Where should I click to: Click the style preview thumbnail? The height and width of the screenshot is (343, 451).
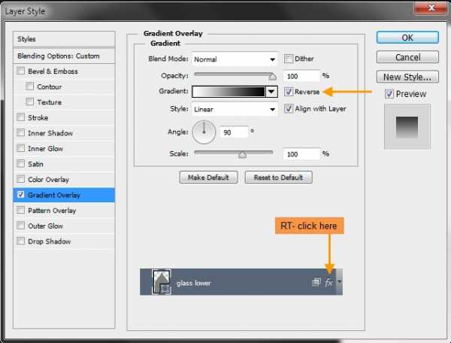click(x=407, y=127)
